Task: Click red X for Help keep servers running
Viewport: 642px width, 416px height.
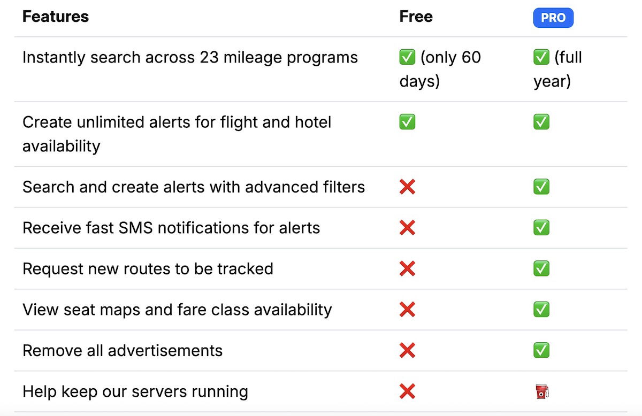Action: [x=407, y=392]
